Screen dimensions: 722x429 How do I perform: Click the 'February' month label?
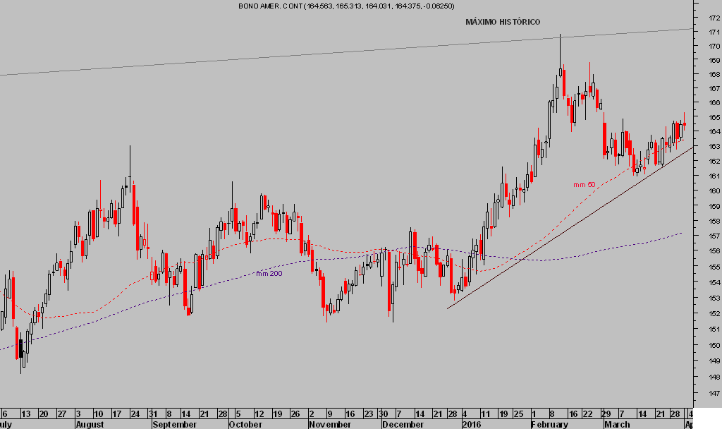(x=549, y=424)
